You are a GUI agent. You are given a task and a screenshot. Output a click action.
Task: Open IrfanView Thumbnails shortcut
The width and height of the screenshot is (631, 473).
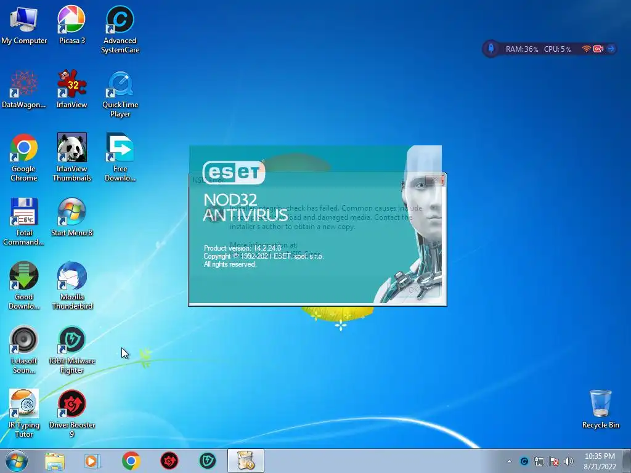(71, 158)
